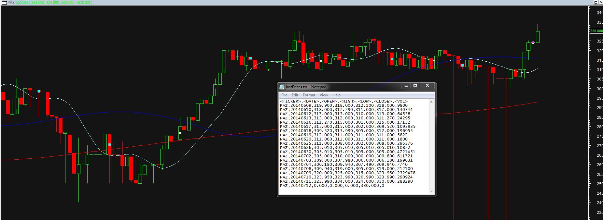Open the Edit menu in Notepad
The height and width of the screenshot is (220, 603).
click(295, 95)
